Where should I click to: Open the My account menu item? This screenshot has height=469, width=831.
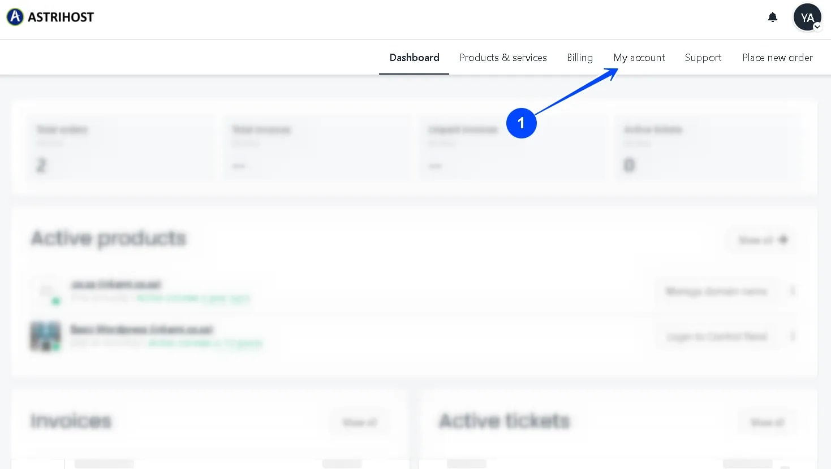click(639, 57)
